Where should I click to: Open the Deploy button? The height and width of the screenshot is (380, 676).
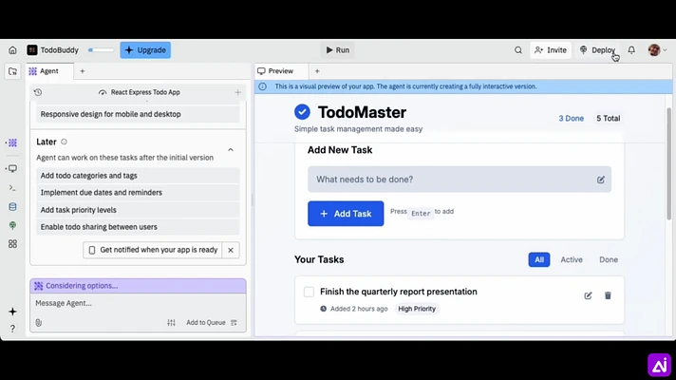[597, 50]
